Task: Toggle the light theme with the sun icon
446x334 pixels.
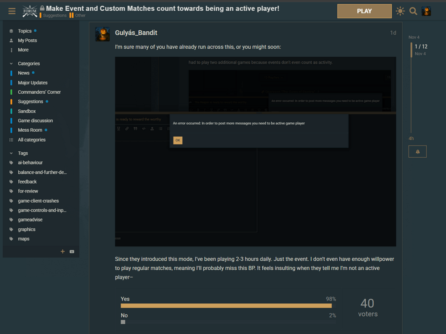Action: click(x=400, y=11)
